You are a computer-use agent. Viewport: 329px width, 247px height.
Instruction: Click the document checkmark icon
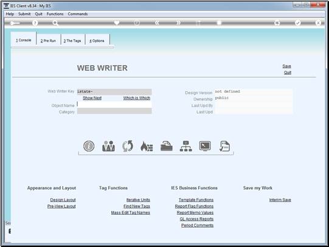point(224,146)
